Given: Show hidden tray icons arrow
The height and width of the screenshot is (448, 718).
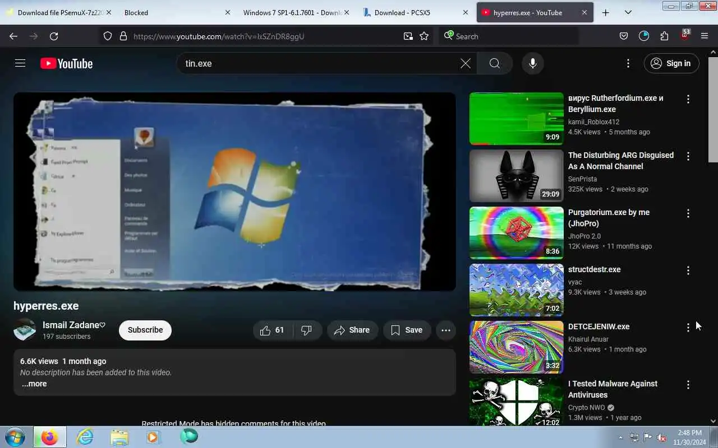Looking at the screenshot, I should click(x=620, y=437).
